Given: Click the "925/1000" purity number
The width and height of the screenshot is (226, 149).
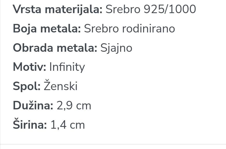Looking at the screenshot, I should (x=170, y=10).
